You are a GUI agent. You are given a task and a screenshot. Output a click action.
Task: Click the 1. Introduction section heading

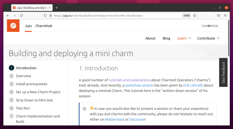tap(98, 68)
